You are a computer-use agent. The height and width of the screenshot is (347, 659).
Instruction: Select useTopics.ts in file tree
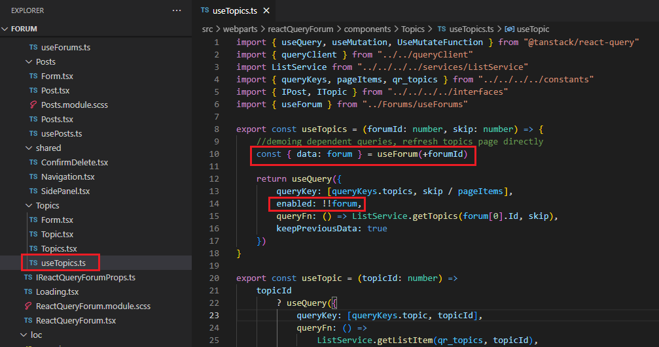click(63, 263)
